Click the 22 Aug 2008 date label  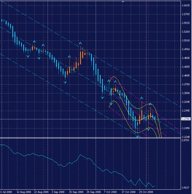click(x=41, y=192)
